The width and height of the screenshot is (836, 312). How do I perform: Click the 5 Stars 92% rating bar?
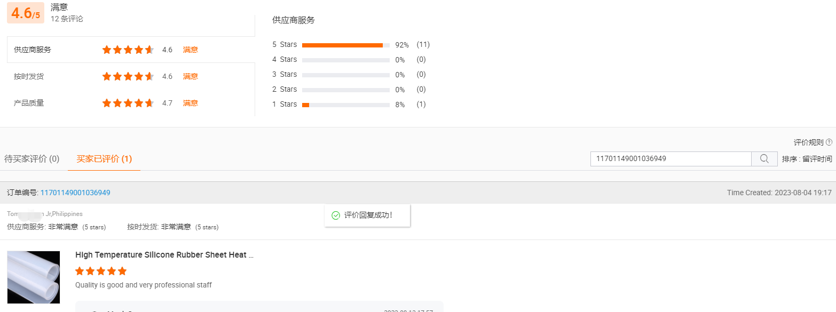pos(345,45)
